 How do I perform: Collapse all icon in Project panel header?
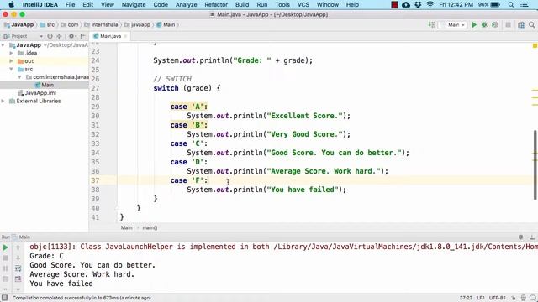tap(59, 36)
